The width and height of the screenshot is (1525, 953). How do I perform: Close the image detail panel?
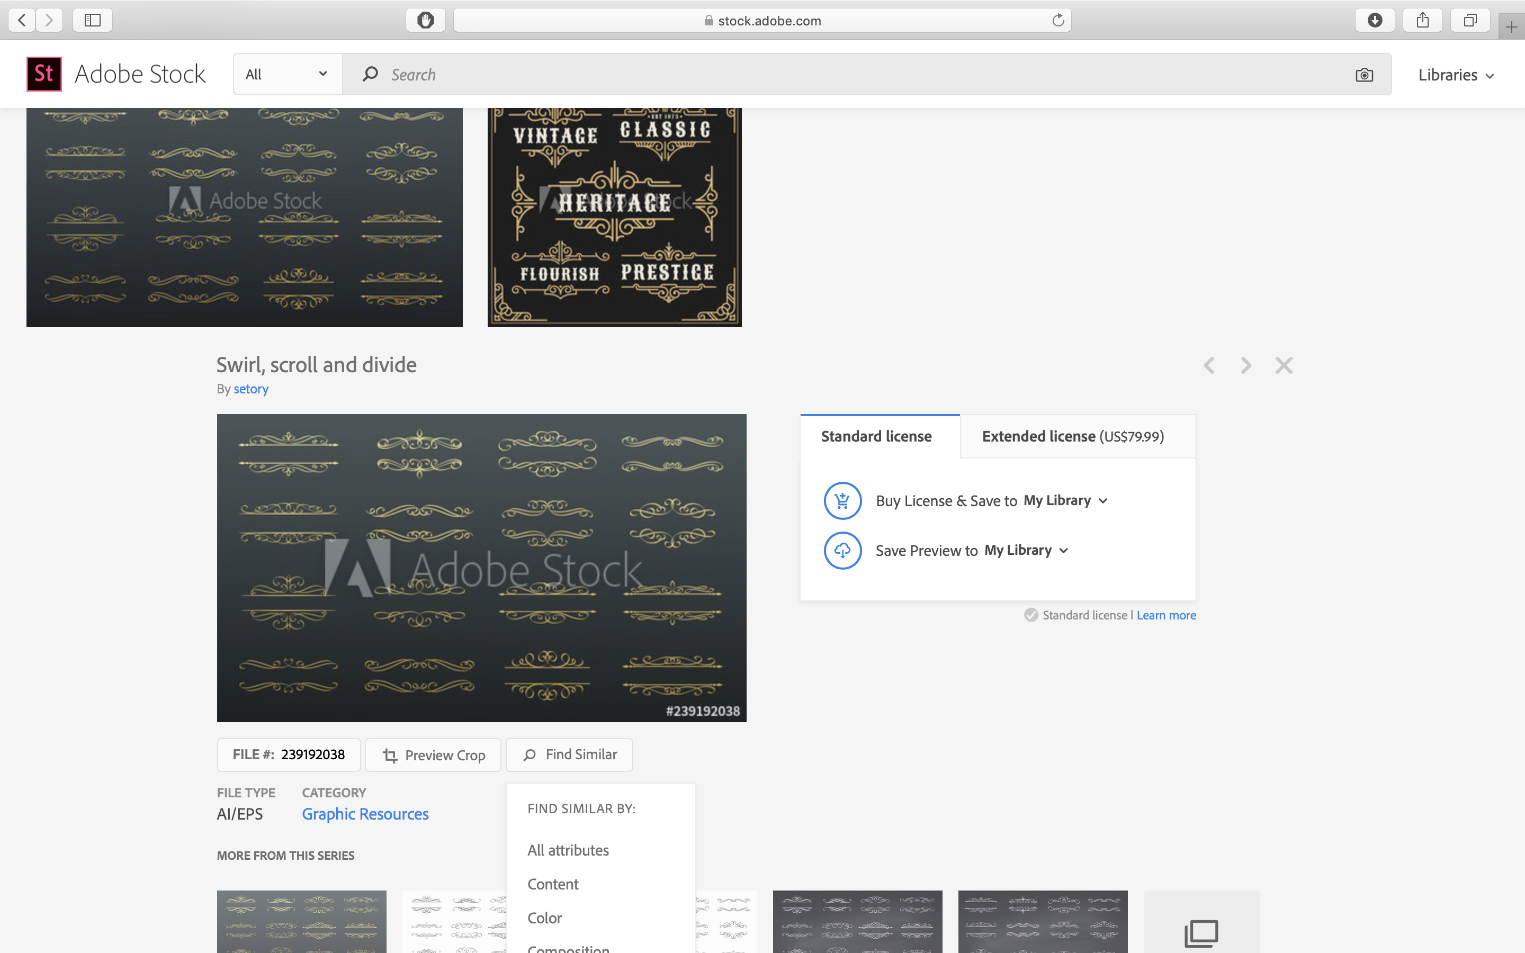[1284, 365]
